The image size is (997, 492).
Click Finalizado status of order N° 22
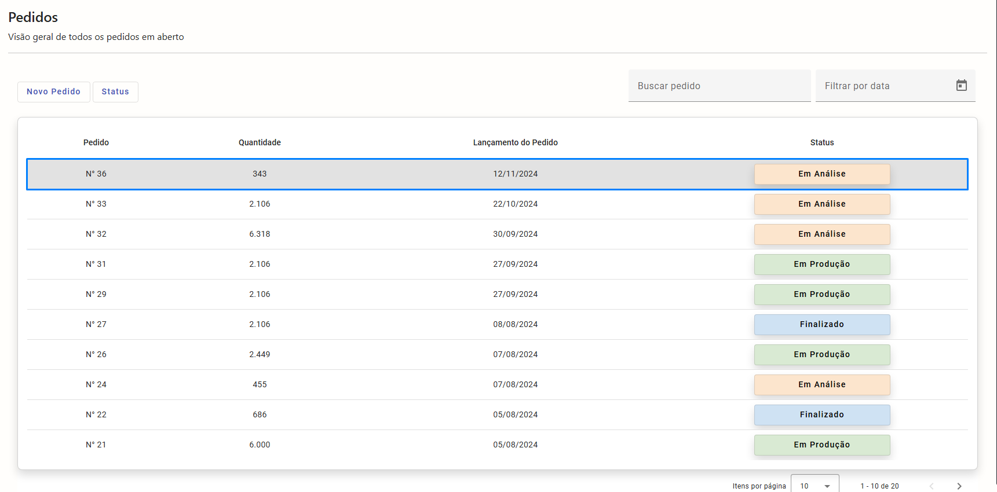[x=821, y=414]
